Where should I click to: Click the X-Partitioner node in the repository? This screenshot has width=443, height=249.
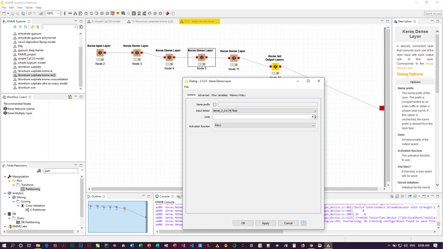click(x=35, y=210)
